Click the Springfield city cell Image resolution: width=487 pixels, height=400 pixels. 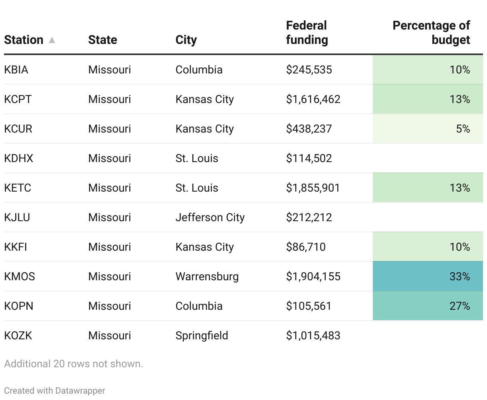(202, 335)
